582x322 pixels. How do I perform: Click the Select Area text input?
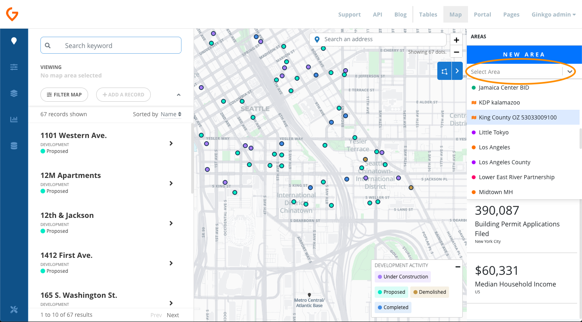pyautogui.click(x=515, y=72)
